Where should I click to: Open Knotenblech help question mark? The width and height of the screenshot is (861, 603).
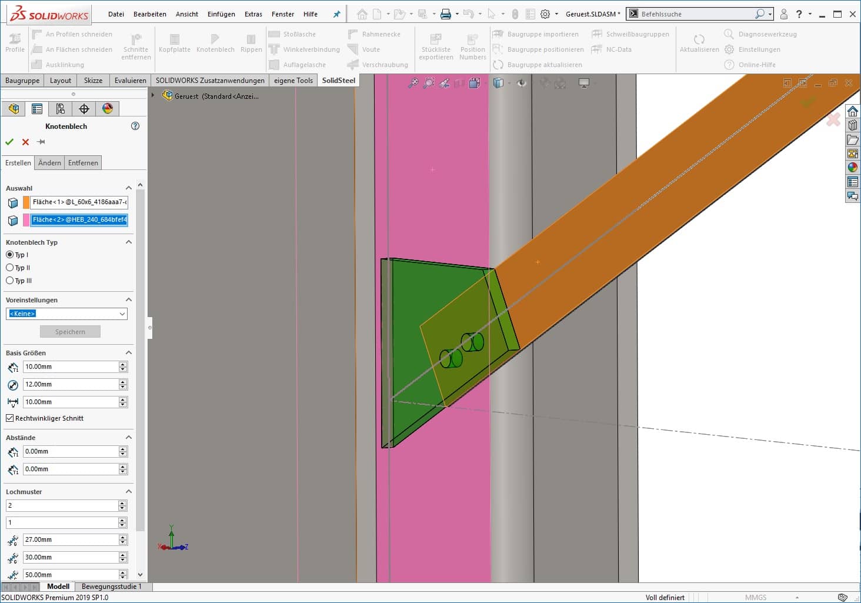tap(135, 126)
